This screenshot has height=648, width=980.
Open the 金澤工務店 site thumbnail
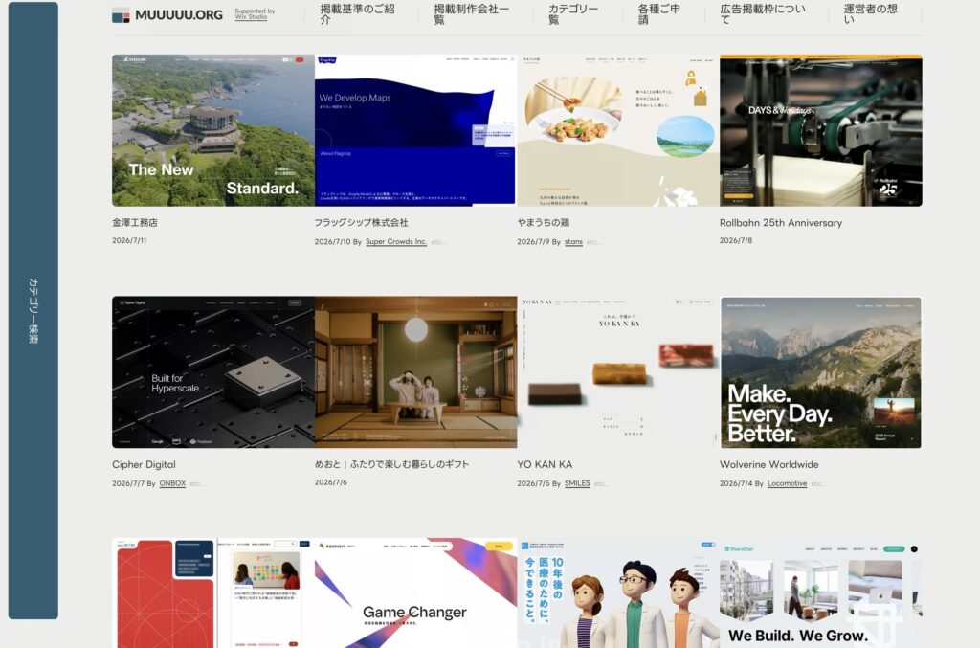[x=213, y=130]
